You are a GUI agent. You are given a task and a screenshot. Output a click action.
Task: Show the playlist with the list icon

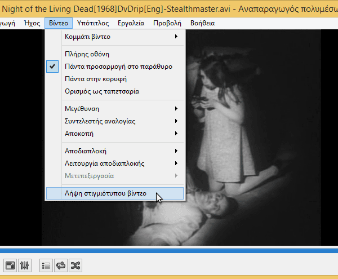(46, 265)
